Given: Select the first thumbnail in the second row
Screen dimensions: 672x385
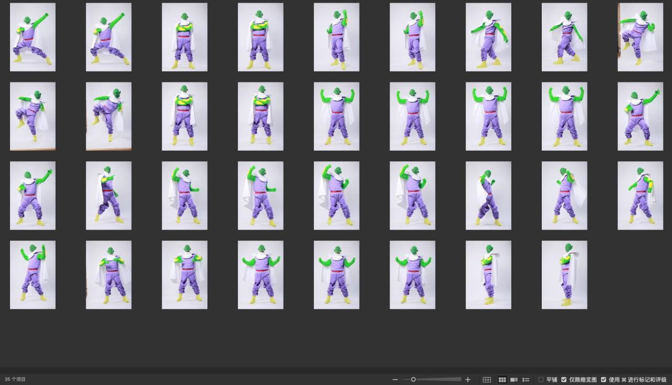Looking at the screenshot, I should 33,116.
